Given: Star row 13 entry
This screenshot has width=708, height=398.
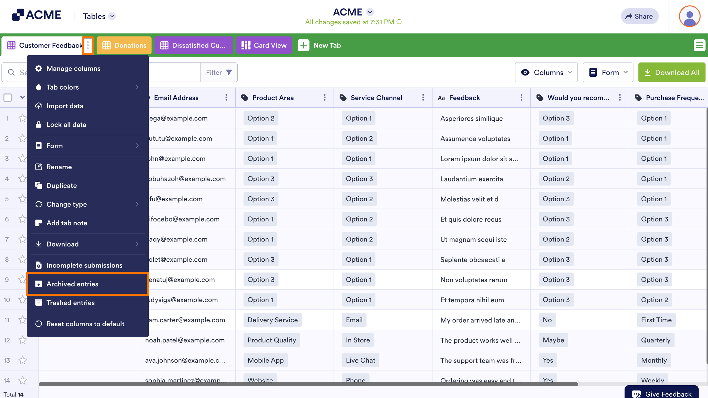Looking at the screenshot, I should 22,360.
